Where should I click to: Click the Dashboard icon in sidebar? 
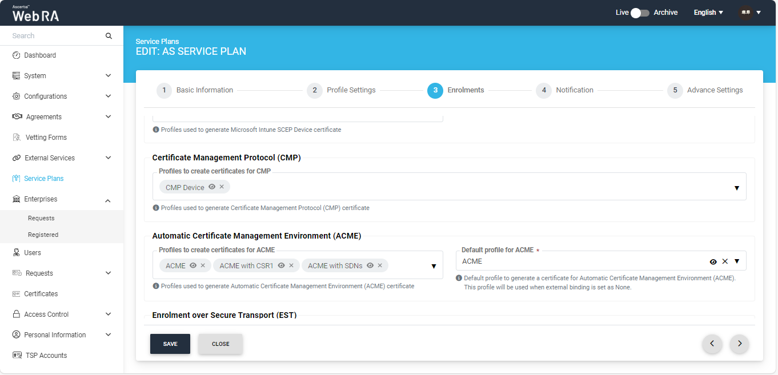[17, 55]
